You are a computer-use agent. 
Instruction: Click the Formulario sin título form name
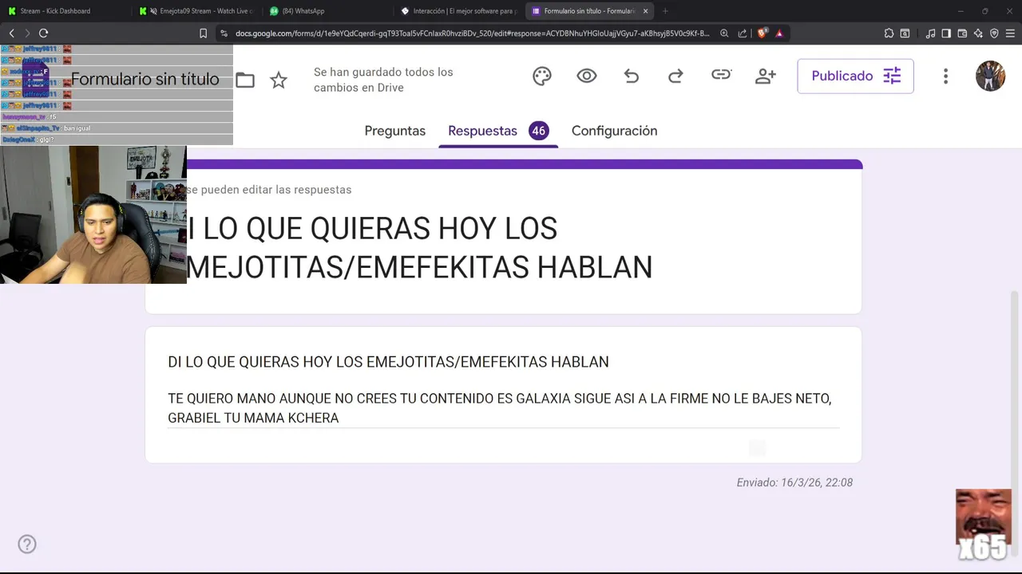coord(145,79)
